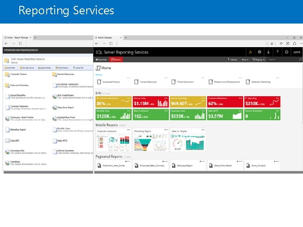303x227 pixels.
Task: Add page to favorites star in right browser
Action: (272, 44)
